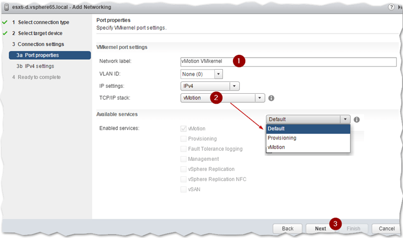Screen dimensions: 403x238
Task: Choose Provisioning in the dropdown list
Action: pyautogui.click(x=308, y=138)
